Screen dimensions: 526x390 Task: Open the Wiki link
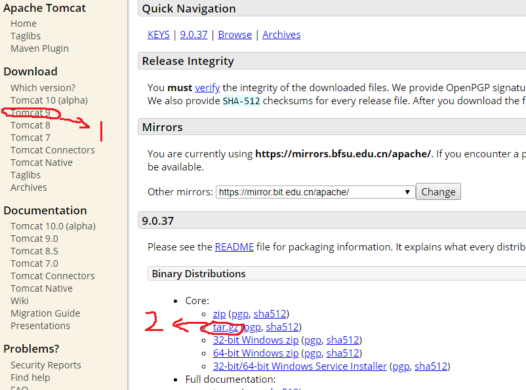point(20,301)
